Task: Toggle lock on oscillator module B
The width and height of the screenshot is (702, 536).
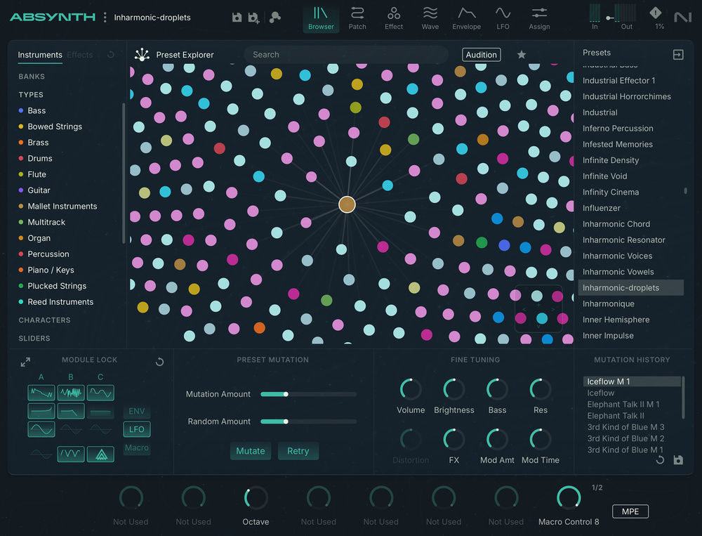Action: point(71,393)
